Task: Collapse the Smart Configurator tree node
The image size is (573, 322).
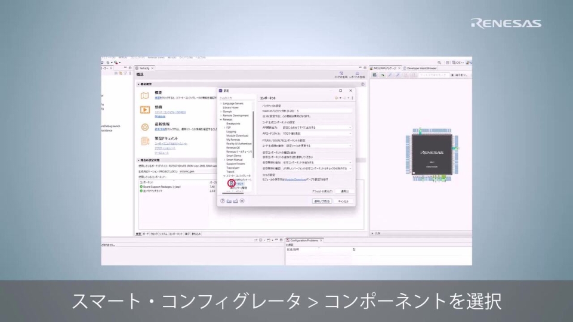Action: click(224, 176)
